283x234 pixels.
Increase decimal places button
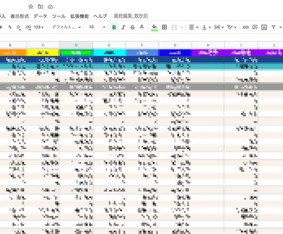tap(28, 27)
